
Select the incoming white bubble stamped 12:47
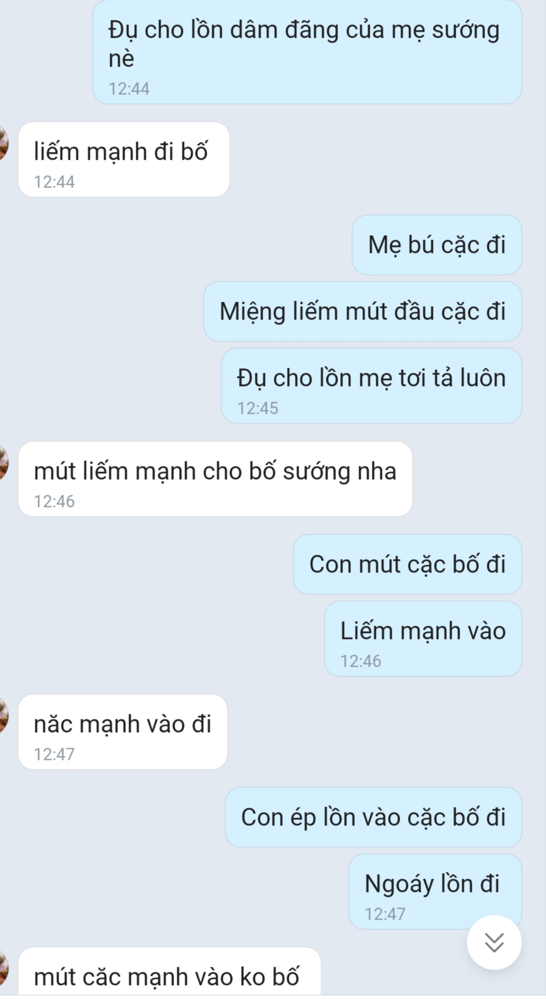pos(123,732)
